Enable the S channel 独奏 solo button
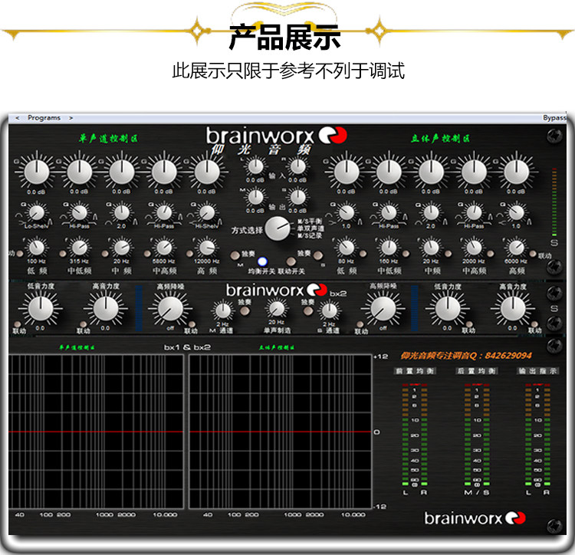 pyautogui.click(x=318, y=255)
